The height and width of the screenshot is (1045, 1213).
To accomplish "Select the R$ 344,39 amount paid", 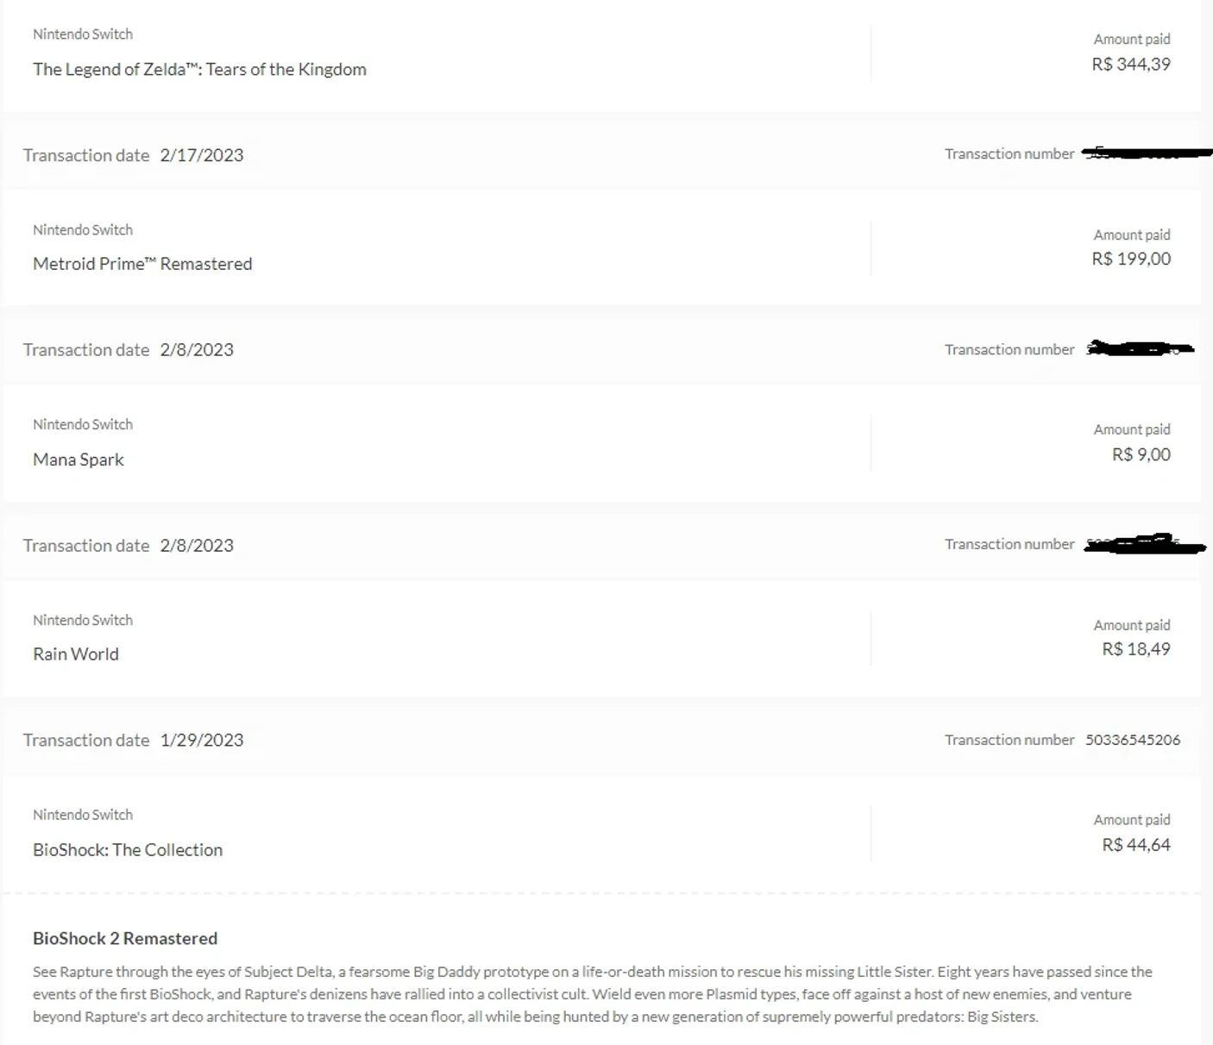I will 1131,64.
